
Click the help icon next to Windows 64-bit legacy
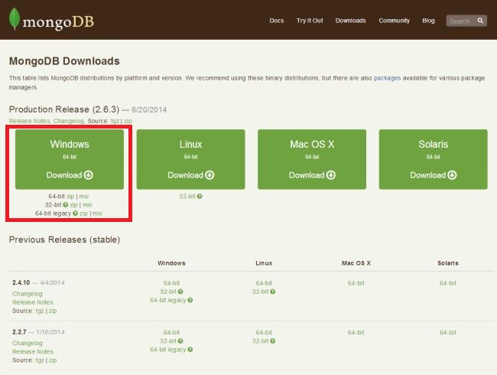[75, 214]
